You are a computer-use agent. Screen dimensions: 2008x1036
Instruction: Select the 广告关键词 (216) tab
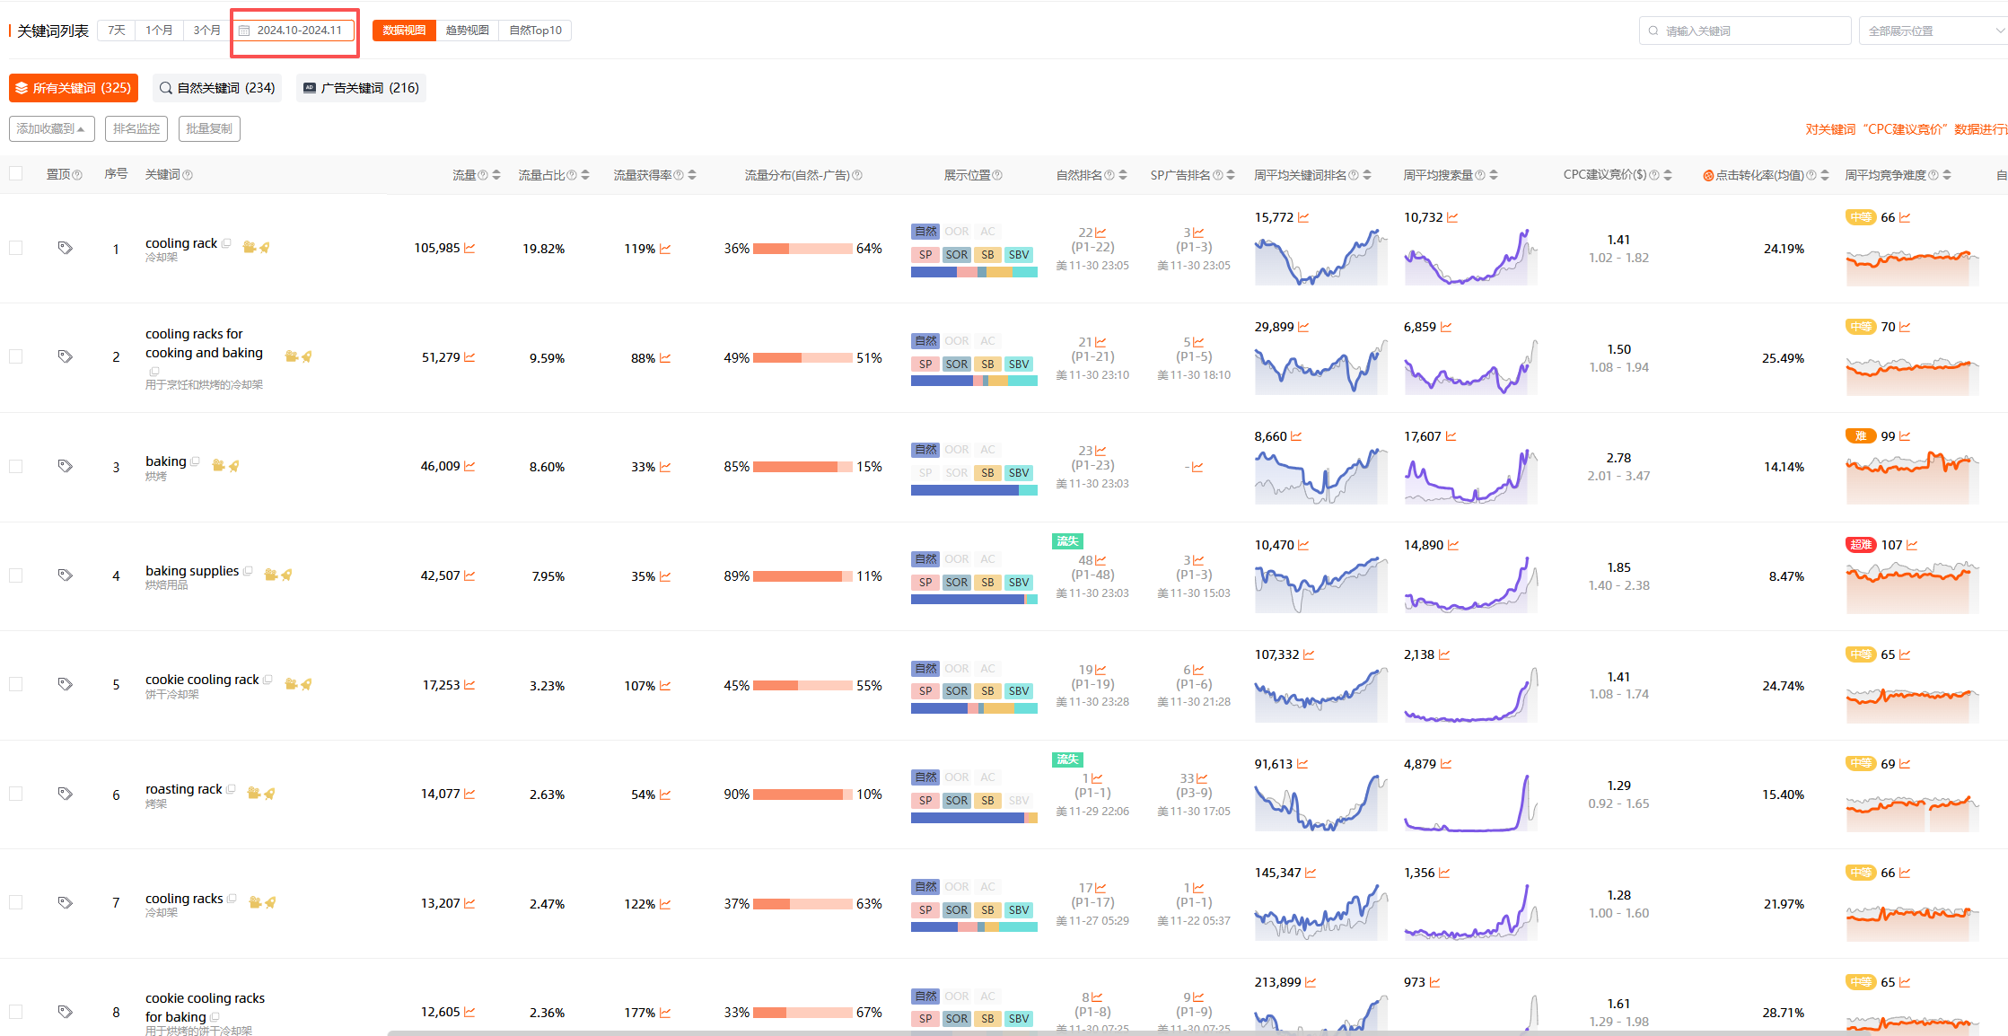[361, 88]
